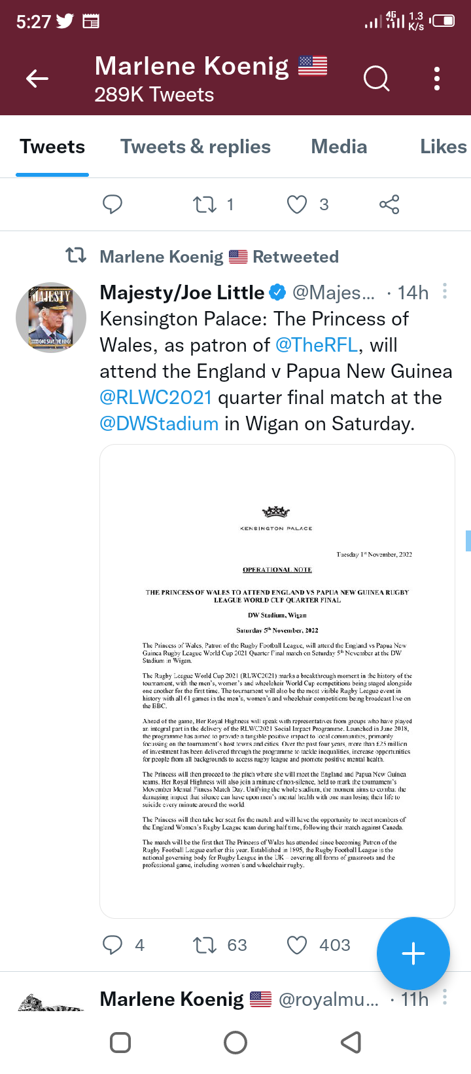The height and width of the screenshot is (1074, 471).
Task: Switch to Tweets & replies tab
Action: 195,147
